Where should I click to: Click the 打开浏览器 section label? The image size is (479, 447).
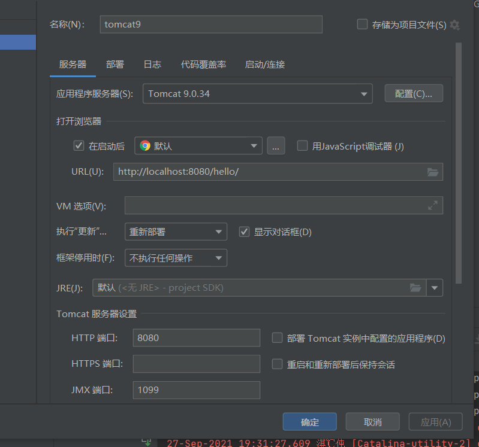(x=79, y=121)
